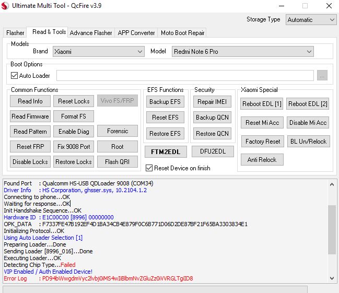Screen dimensions: 339x293
Task: Click the Read Pattern button
Action: [30, 132]
